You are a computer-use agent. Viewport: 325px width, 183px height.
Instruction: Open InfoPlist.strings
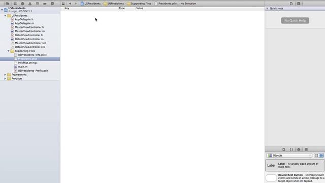[x=27, y=63]
